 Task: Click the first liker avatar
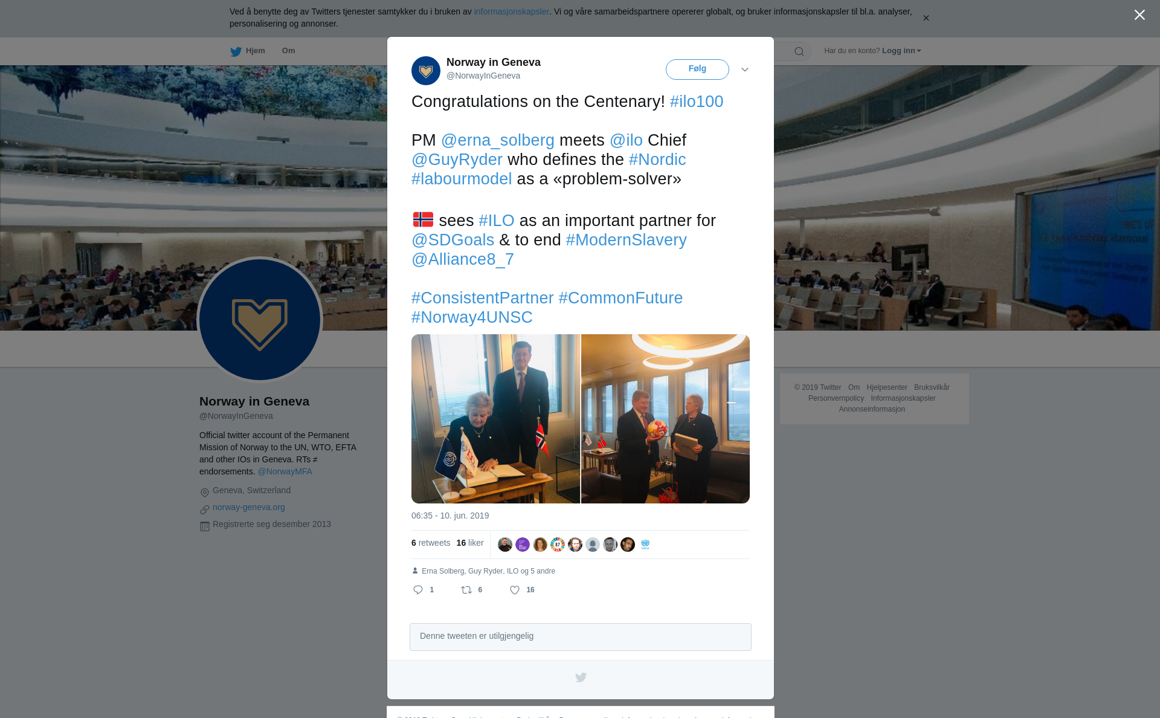pyautogui.click(x=505, y=545)
